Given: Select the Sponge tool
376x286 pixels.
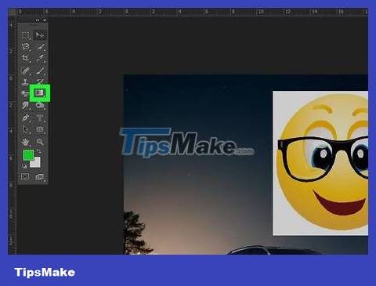Looking at the screenshot, I should (x=40, y=106).
